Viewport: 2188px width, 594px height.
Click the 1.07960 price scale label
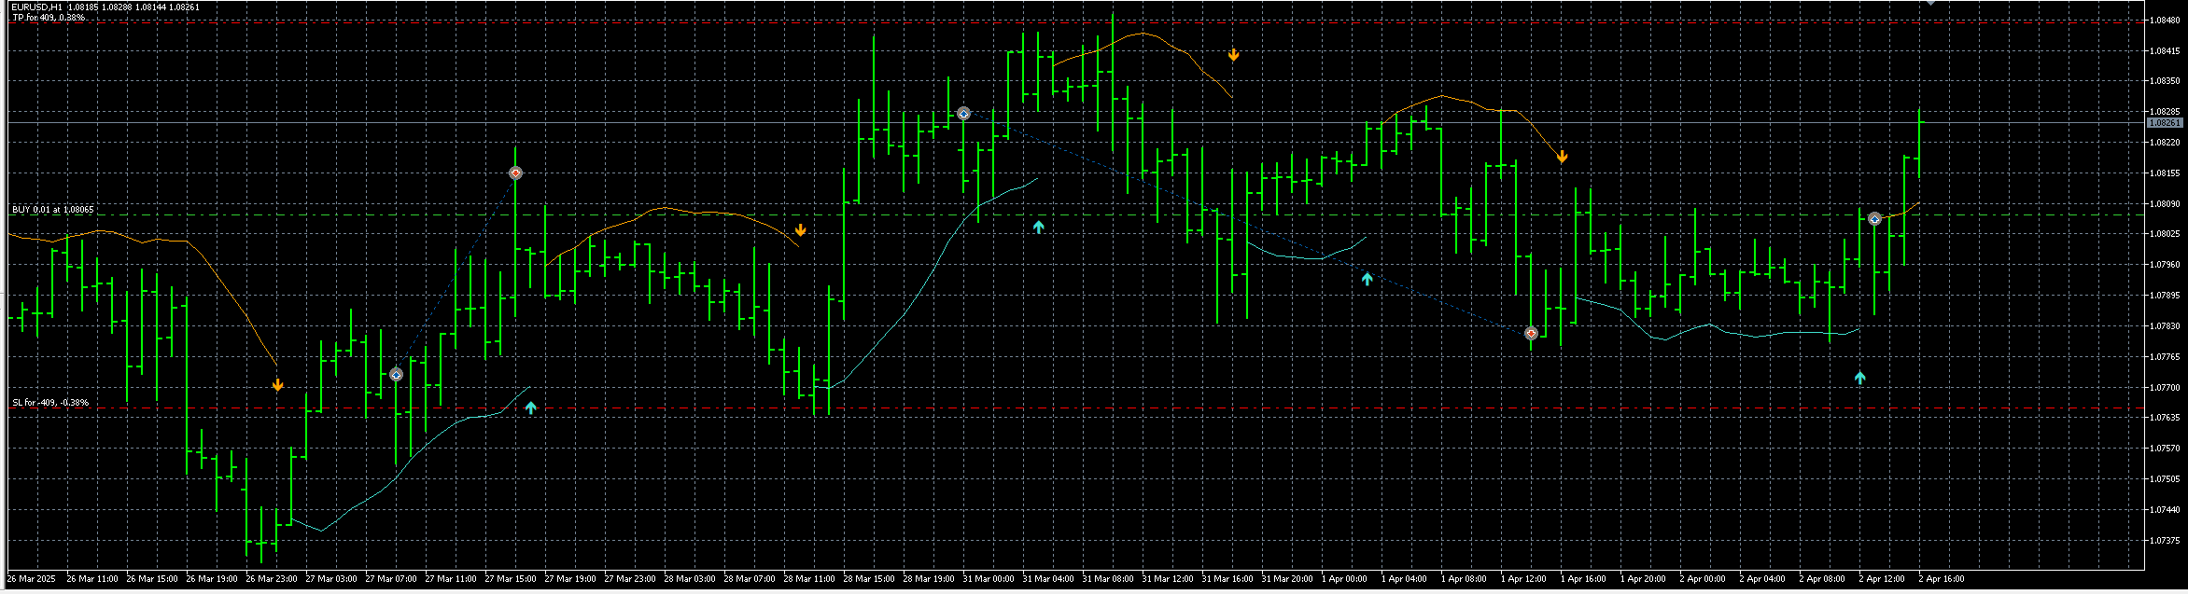coord(2166,265)
